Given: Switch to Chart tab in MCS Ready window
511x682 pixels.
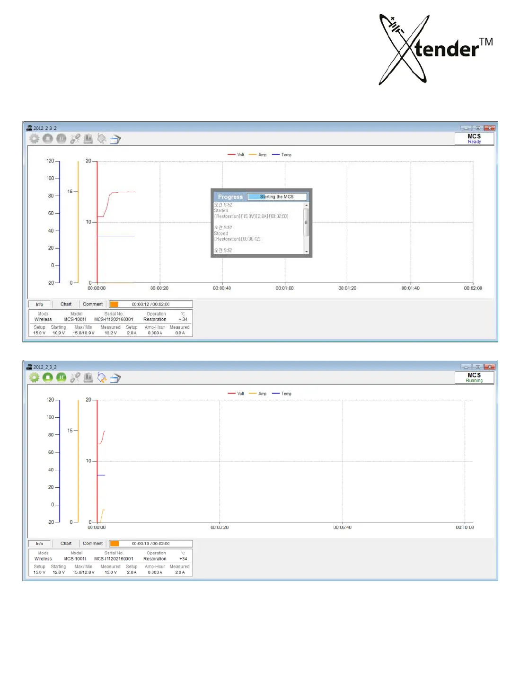Looking at the screenshot, I should [66, 305].
